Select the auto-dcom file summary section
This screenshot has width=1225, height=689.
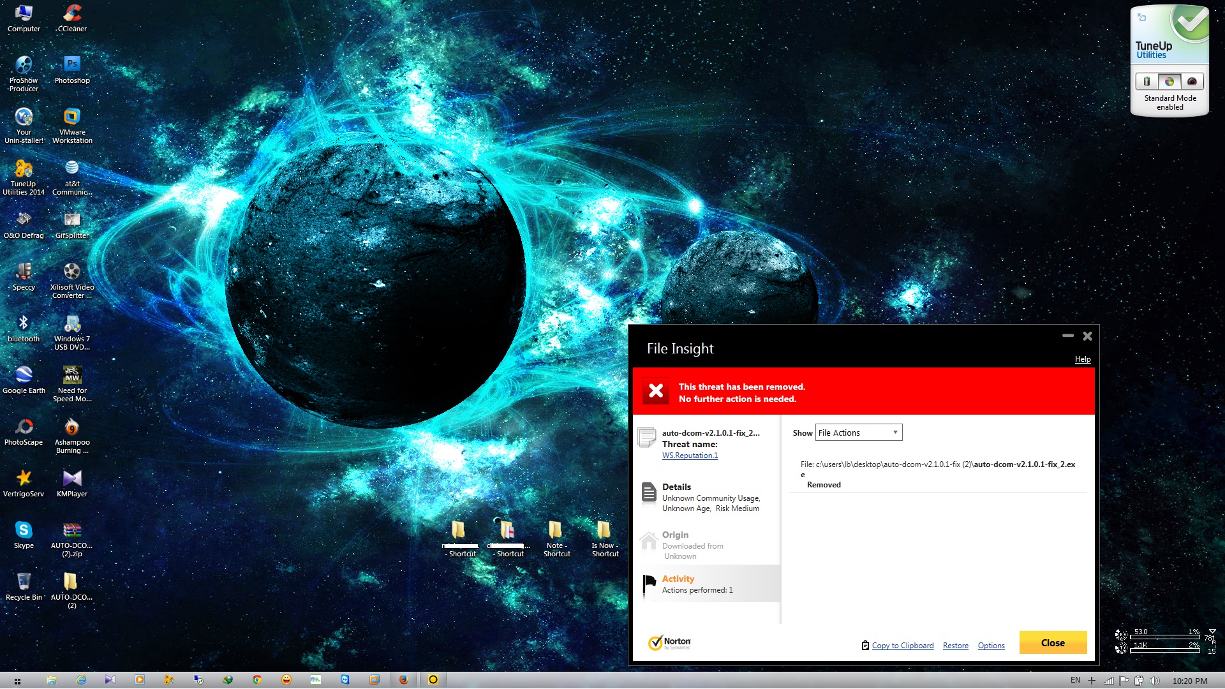point(707,443)
